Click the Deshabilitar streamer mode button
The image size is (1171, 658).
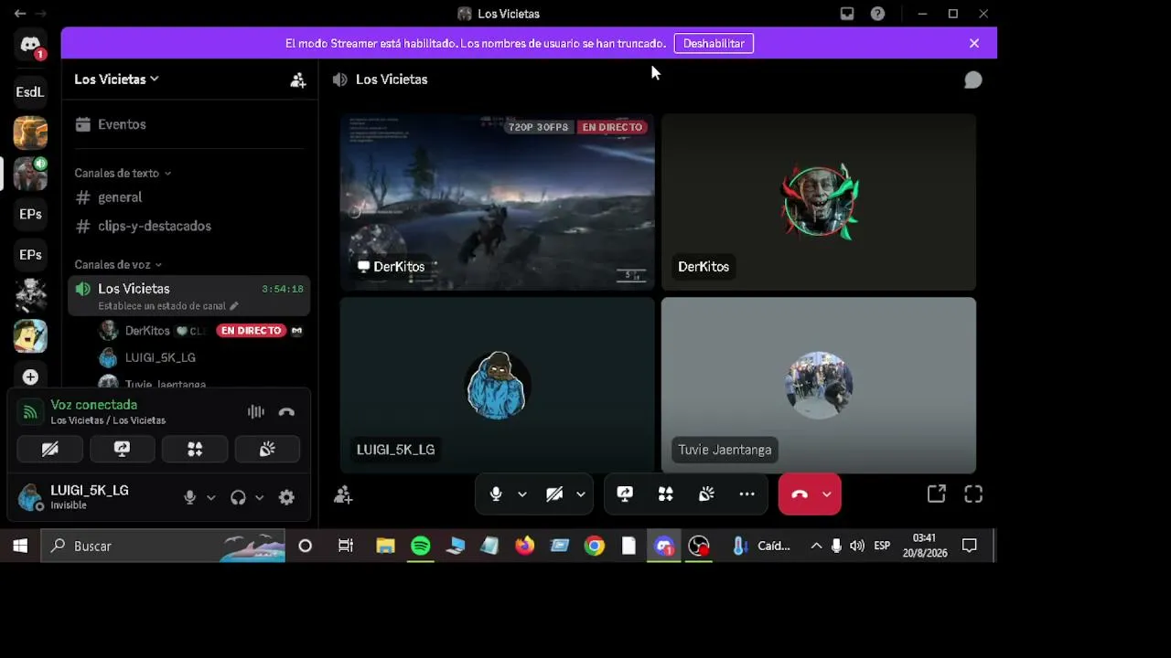(x=714, y=43)
